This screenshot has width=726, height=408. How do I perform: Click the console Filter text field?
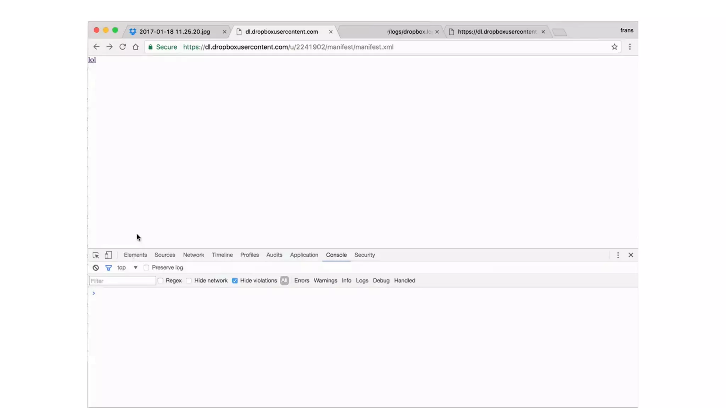pyautogui.click(x=122, y=281)
